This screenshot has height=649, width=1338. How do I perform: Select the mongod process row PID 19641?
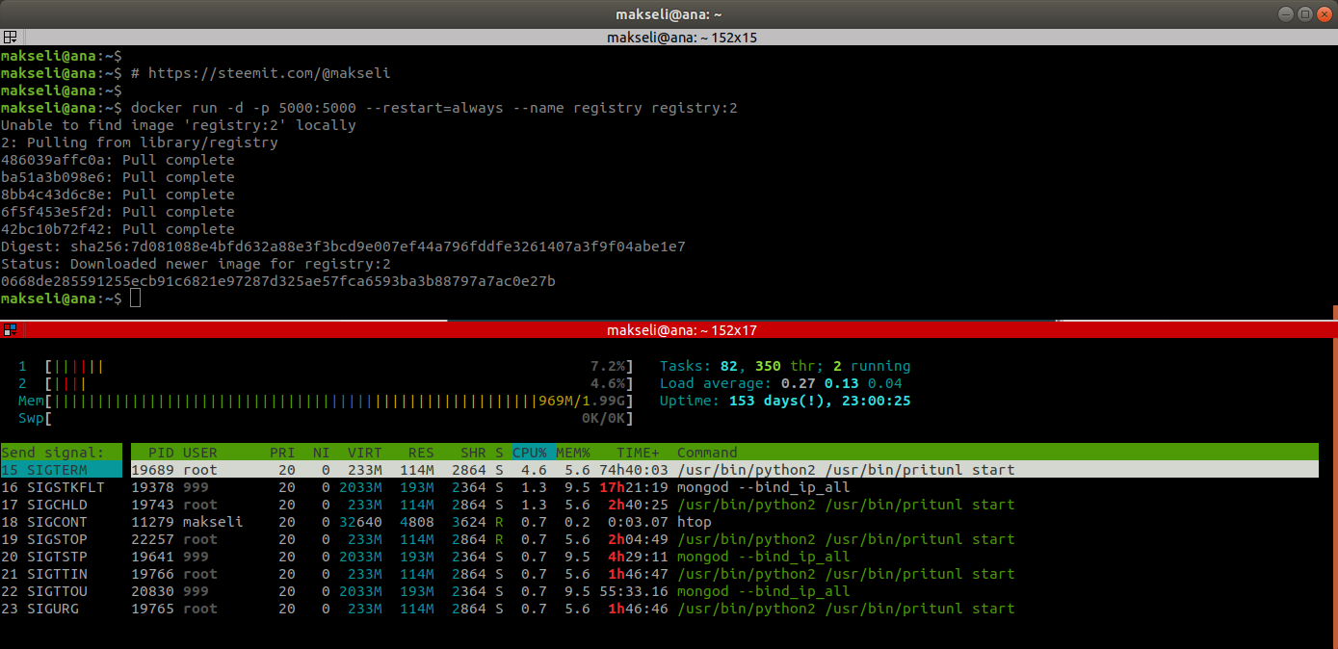[724, 557]
